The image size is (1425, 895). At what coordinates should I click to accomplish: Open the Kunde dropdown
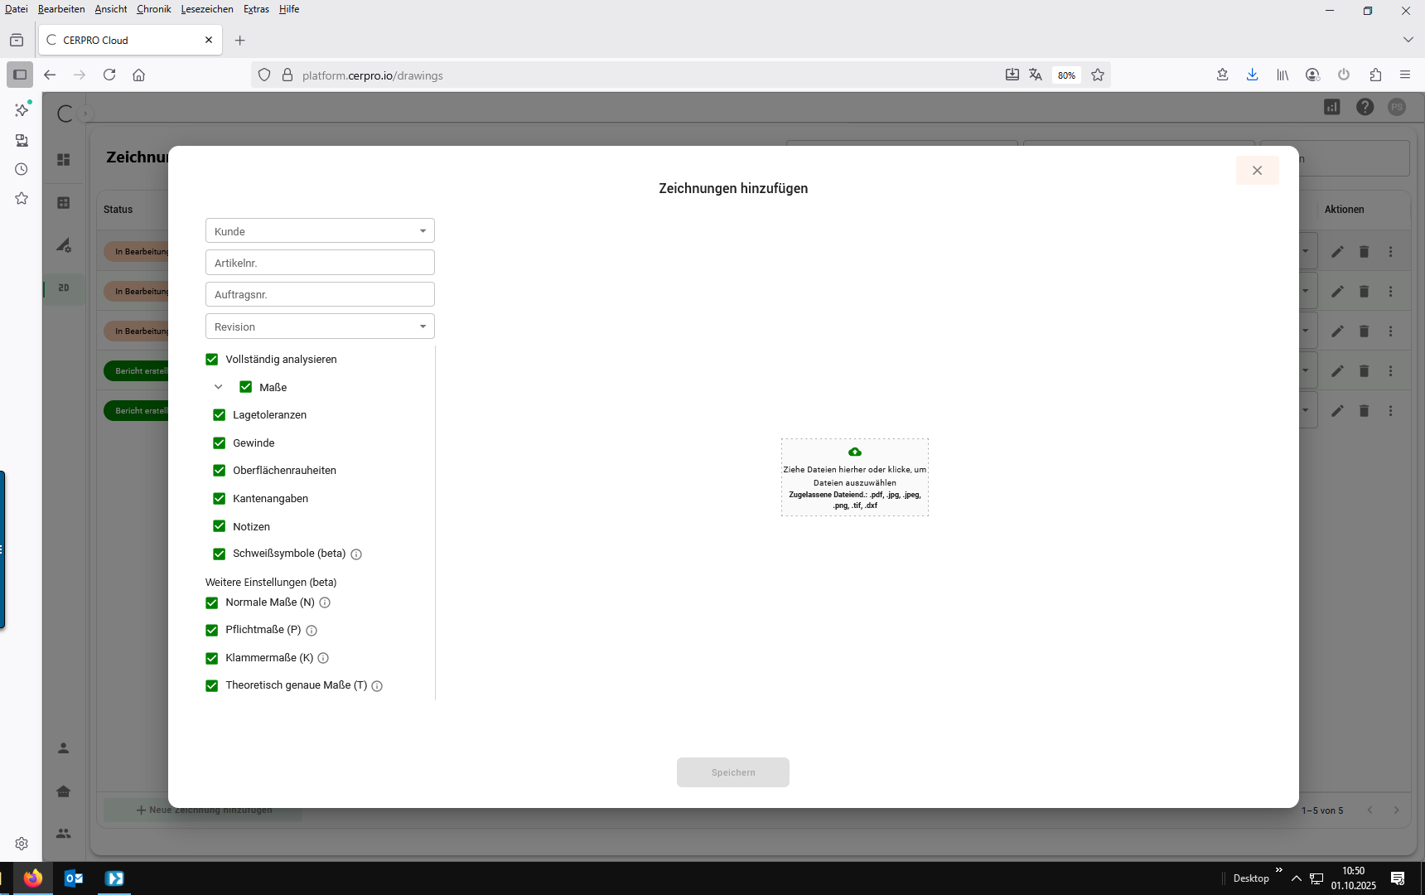click(320, 231)
